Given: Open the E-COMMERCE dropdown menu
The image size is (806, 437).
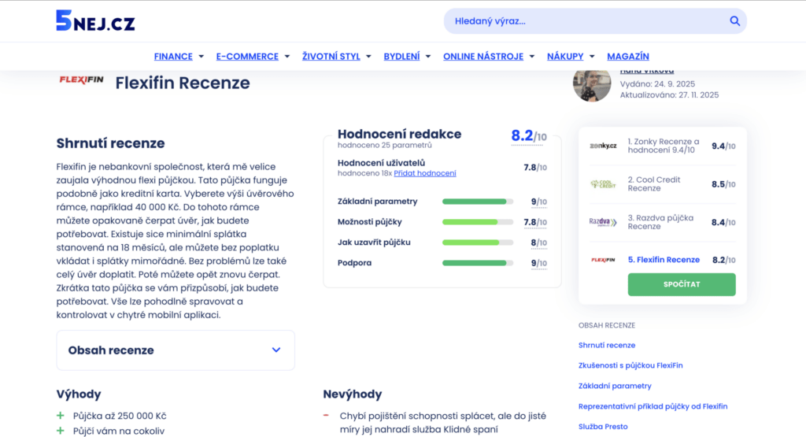Looking at the screenshot, I should click(x=253, y=57).
